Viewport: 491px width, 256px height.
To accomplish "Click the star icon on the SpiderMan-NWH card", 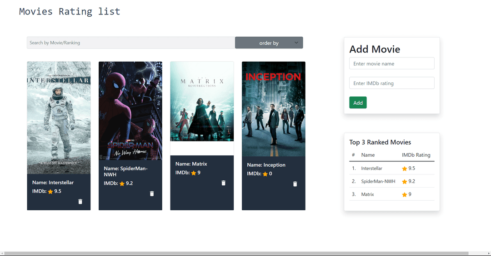I will point(122,184).
